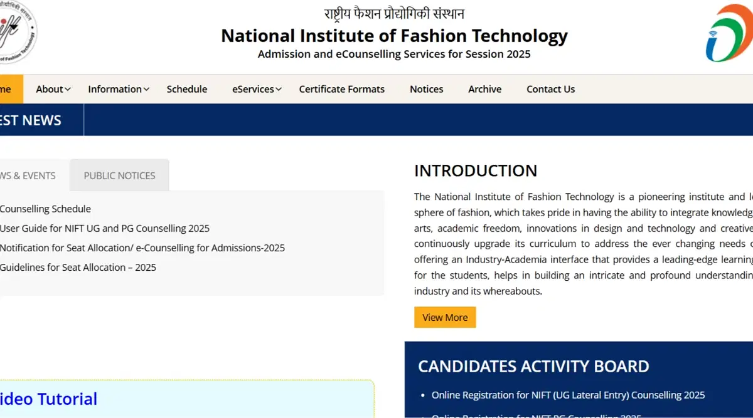Click the NIFT logo in the header
The image size is (753, 418).
(x=18, y=33)
